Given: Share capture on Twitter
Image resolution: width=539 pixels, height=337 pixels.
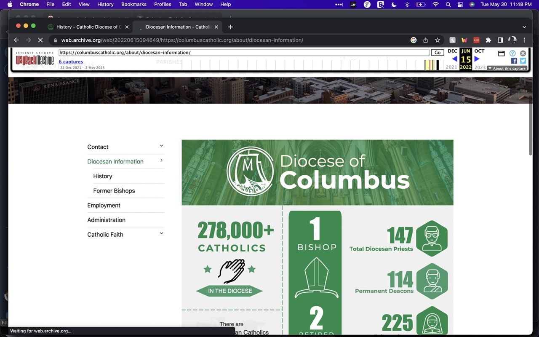Looking at the screenshot, I should [523, 61].
